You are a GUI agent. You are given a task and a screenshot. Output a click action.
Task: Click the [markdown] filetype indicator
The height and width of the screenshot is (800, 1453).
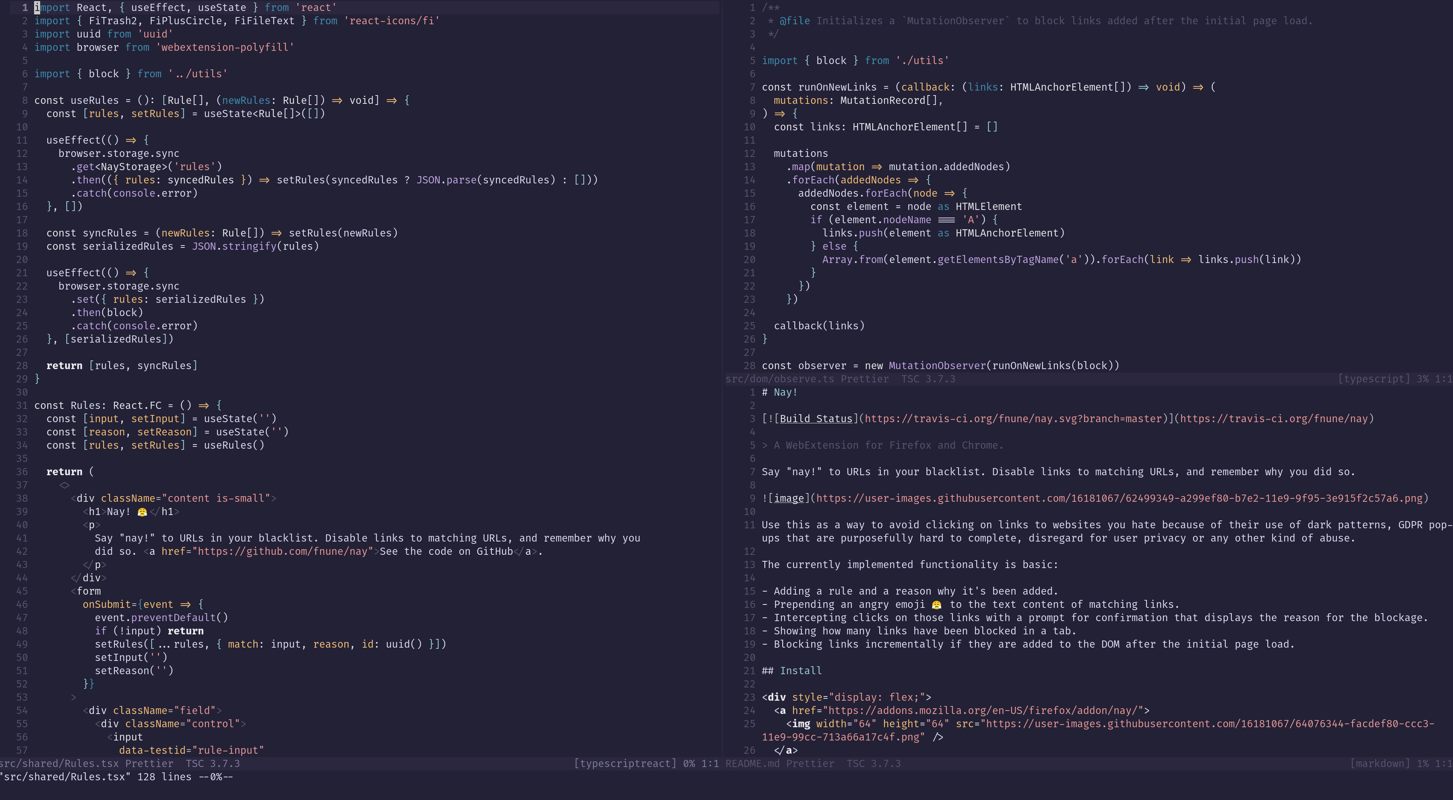coord(1380,764)
